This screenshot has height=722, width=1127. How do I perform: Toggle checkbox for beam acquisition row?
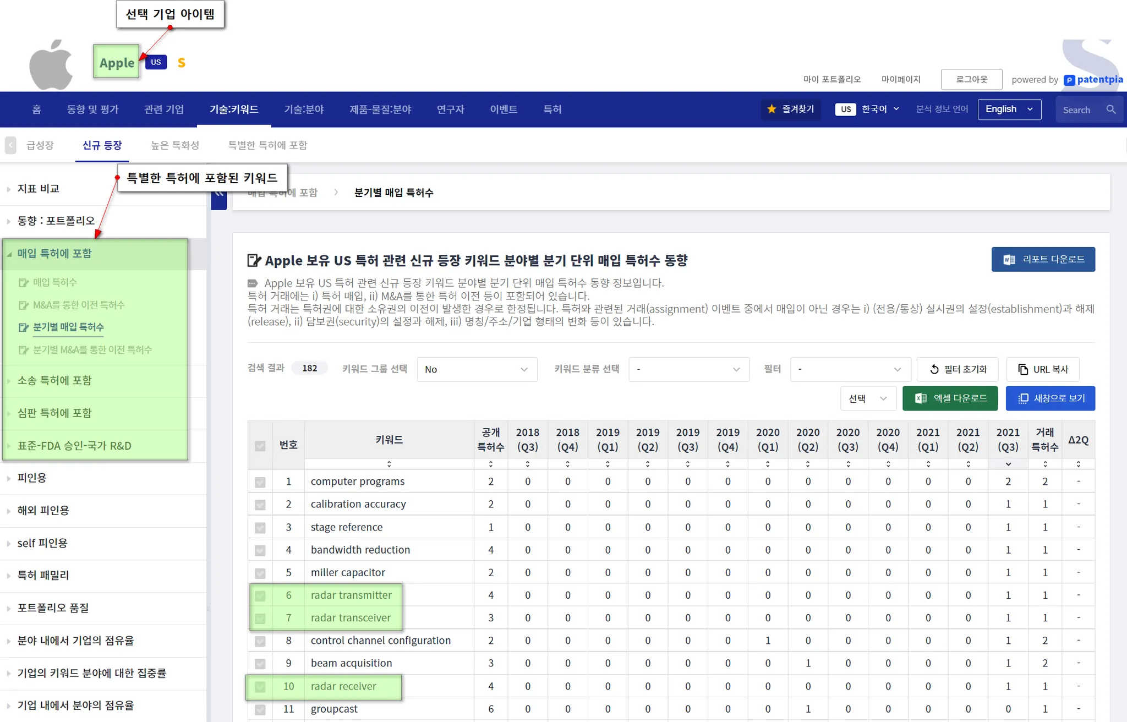(x=260, y=664)
